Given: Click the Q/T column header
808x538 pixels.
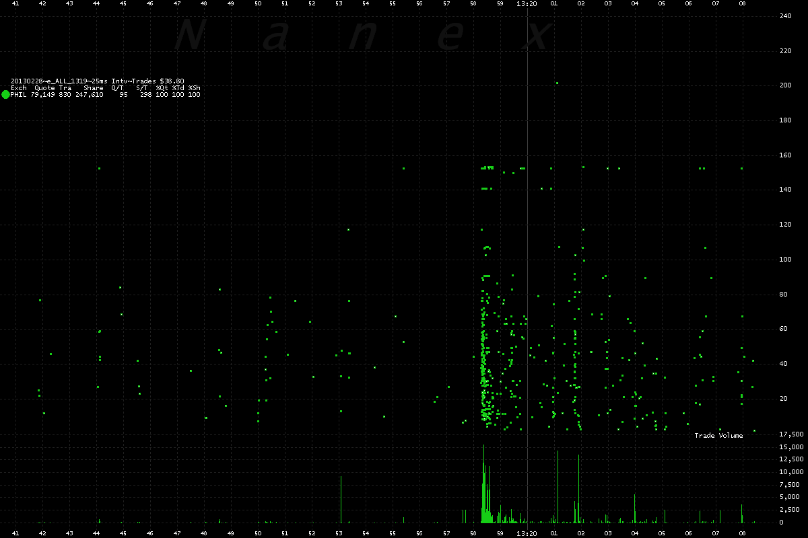Looking at the screenshot, I should [x=117, y=88].
